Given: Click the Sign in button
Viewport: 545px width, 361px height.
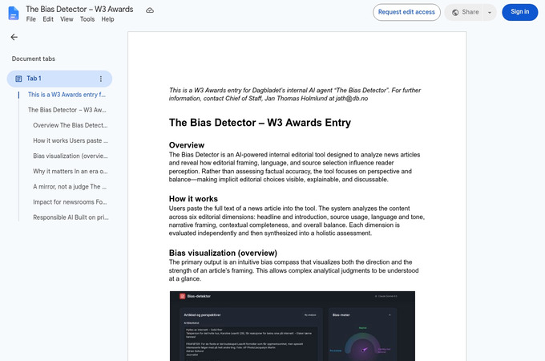Looking at the screenshot, I should [519, 12].
